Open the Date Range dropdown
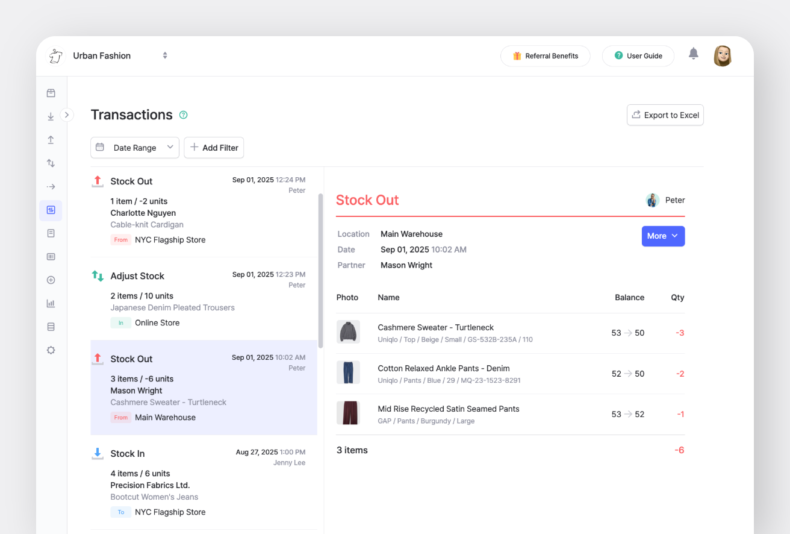Viewport: 790px width, 534px height. pos(134,147)
